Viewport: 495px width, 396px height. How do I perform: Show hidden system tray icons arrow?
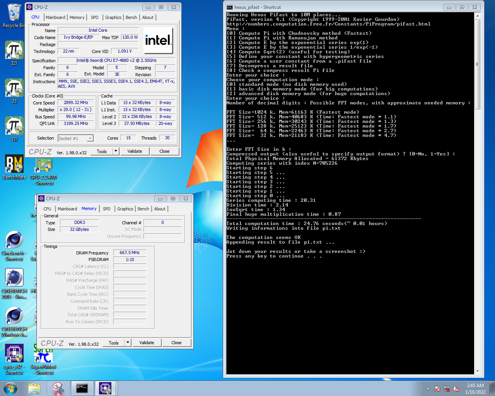point(428,389)
